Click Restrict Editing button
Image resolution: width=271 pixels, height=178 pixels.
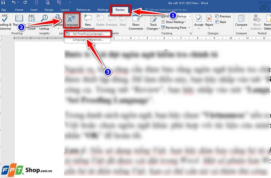[x=268, y=22]
